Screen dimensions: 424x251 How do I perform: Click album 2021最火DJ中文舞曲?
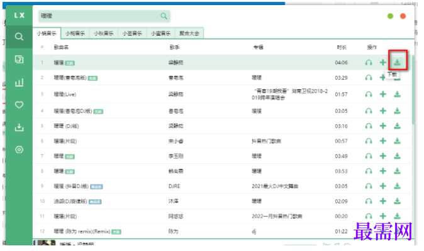pos(275,186)
